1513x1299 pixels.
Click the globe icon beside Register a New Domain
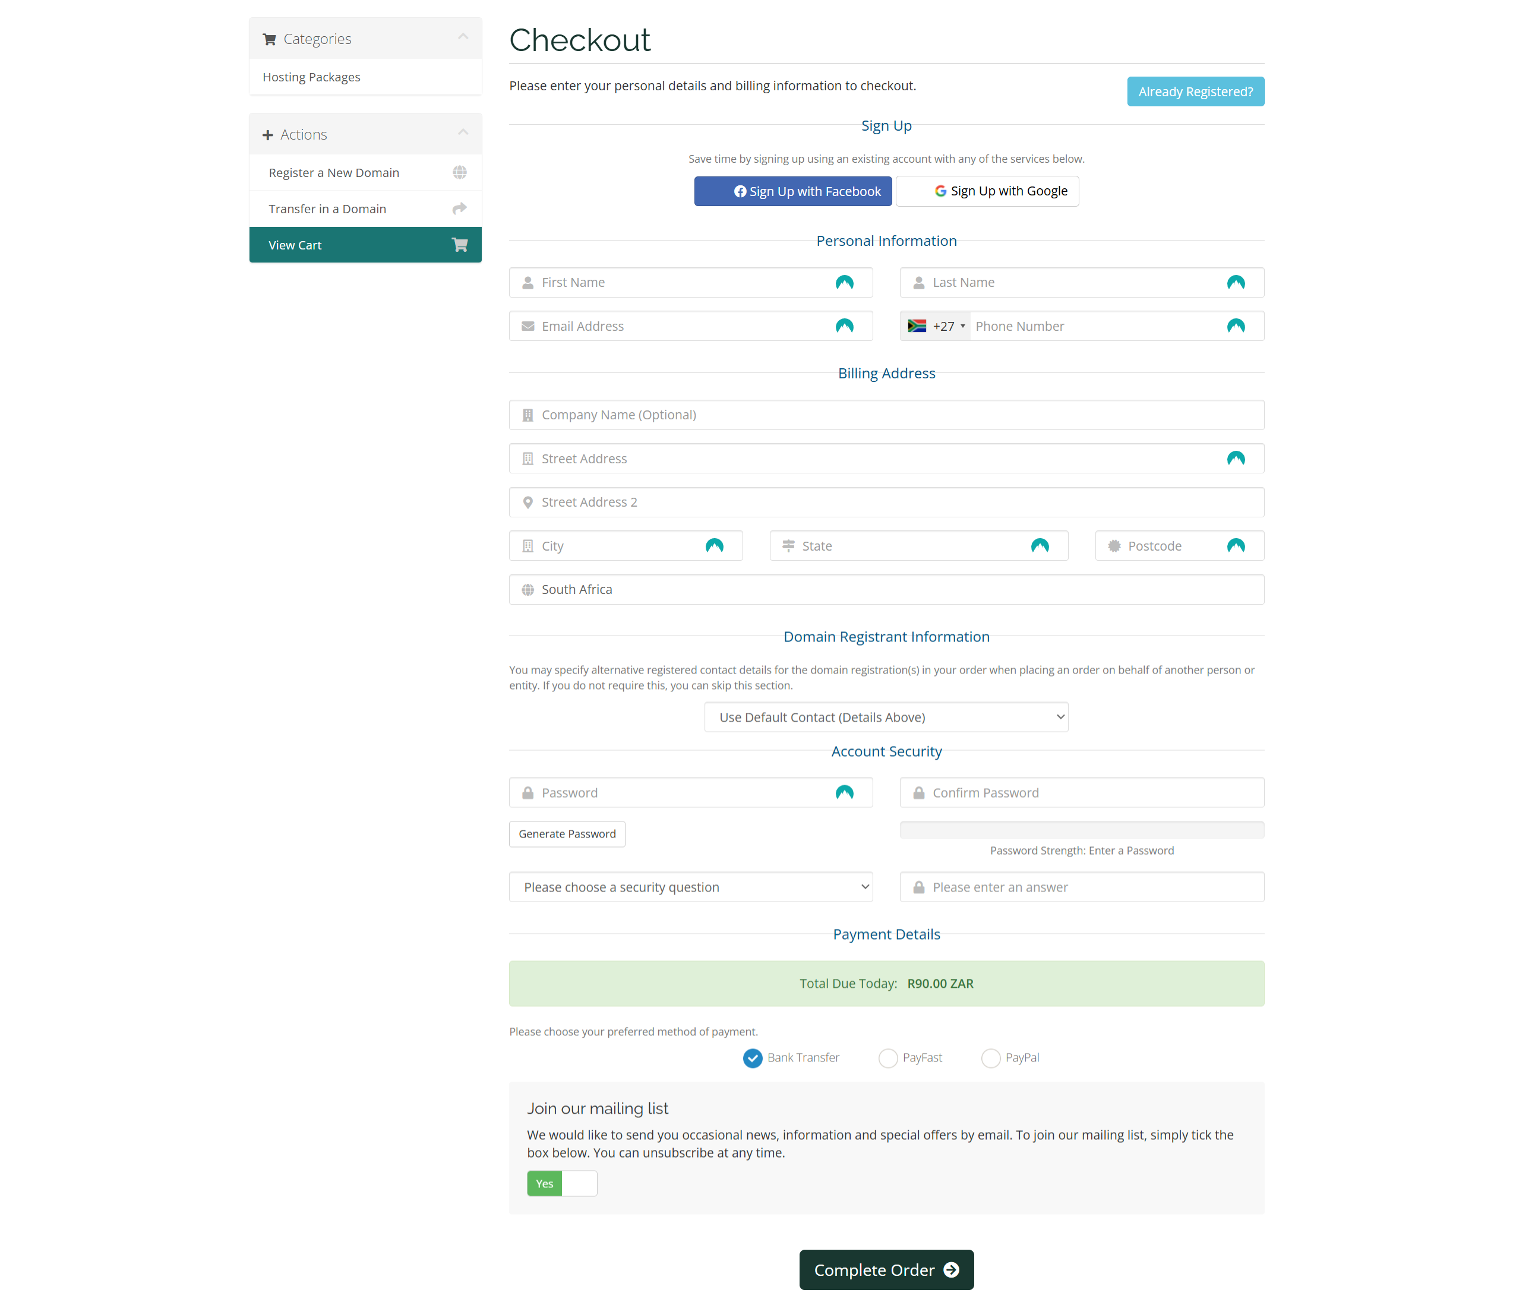click(459, 172)
